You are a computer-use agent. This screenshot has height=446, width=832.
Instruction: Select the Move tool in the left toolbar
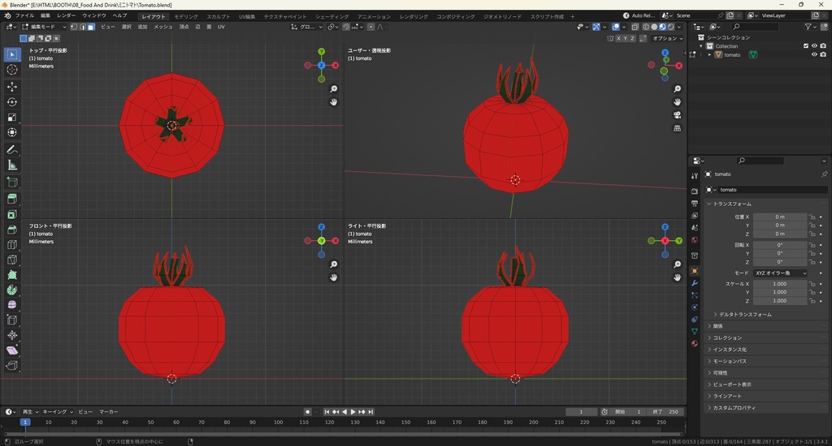click(12, 87)
